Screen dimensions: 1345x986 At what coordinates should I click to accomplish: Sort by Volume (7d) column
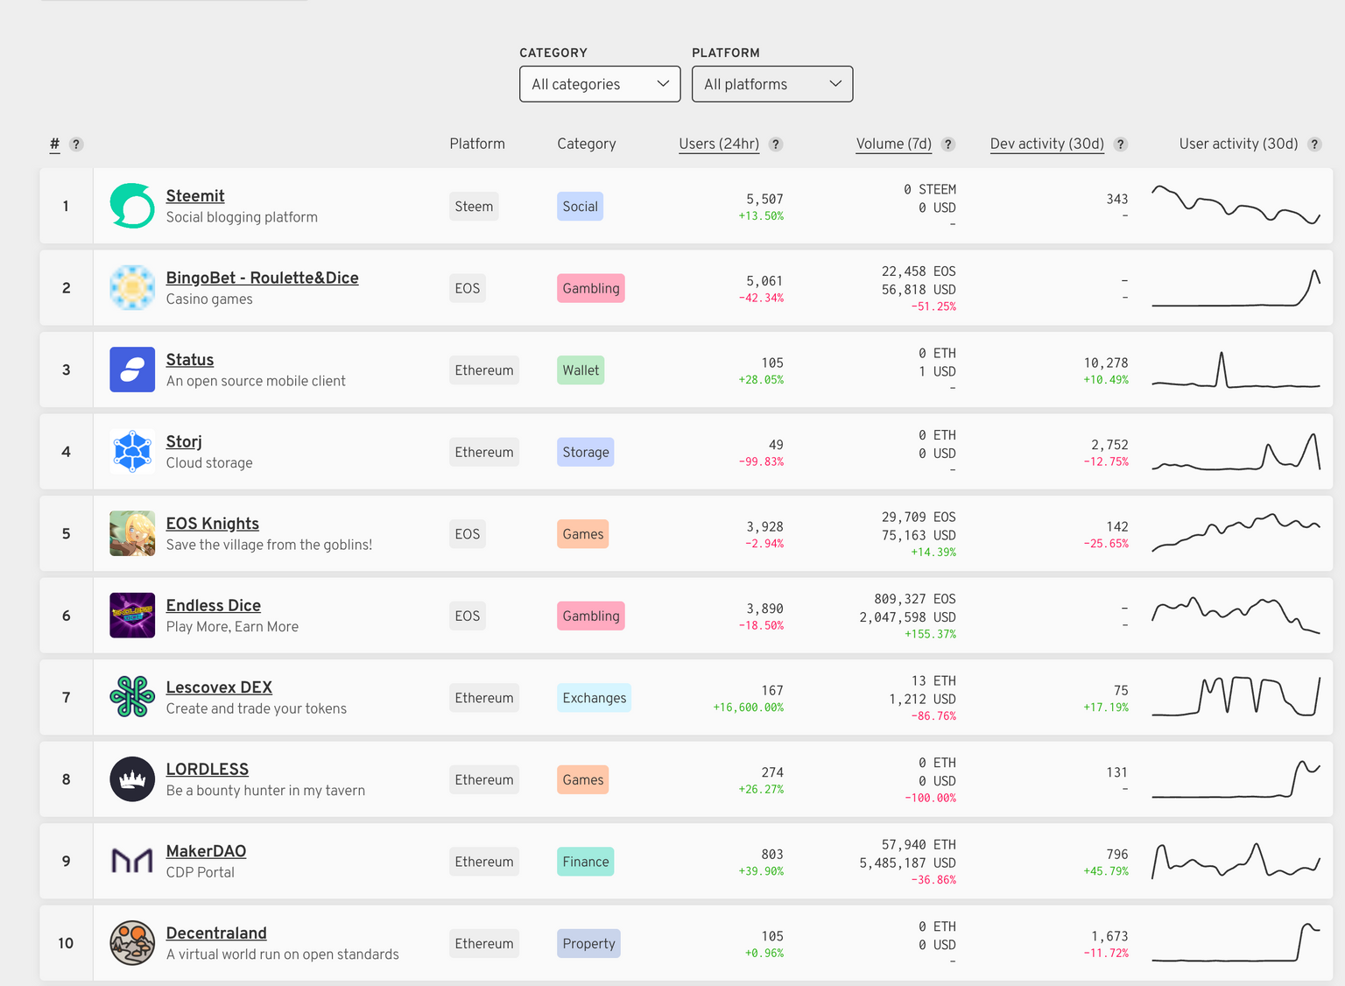click(894, 144)
